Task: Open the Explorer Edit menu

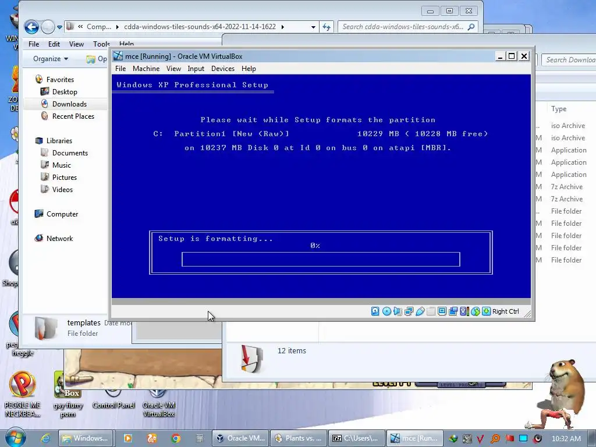Action: pos(54,44)
